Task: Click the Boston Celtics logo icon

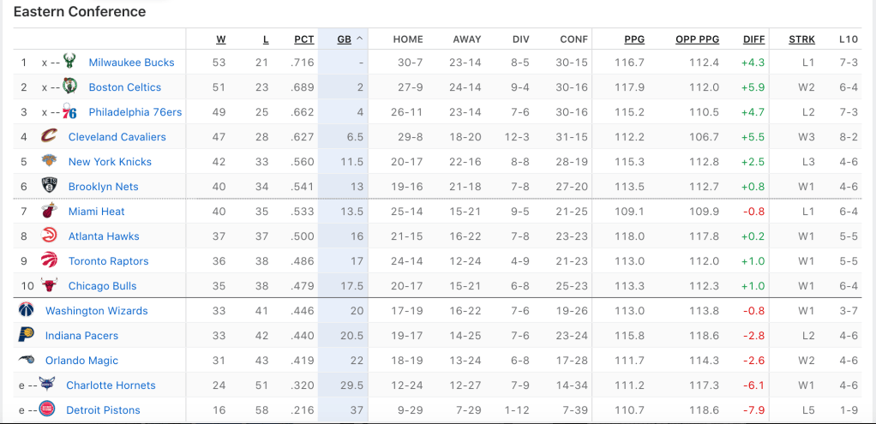Action: [69, 87]
